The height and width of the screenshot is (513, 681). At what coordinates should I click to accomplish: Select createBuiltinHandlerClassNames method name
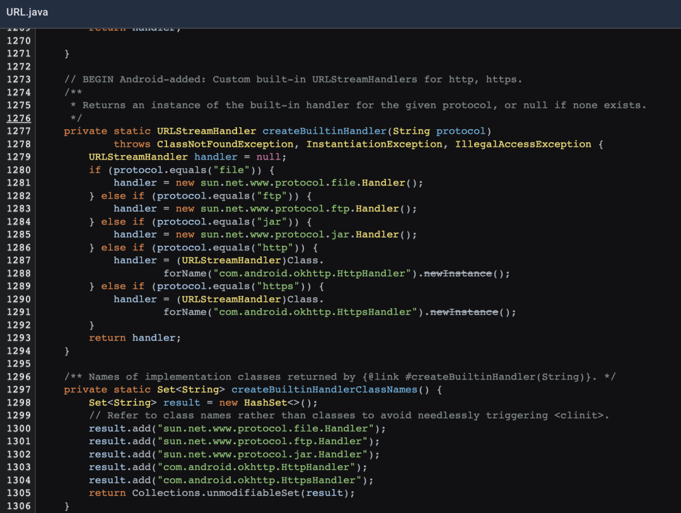pos(324,389)
